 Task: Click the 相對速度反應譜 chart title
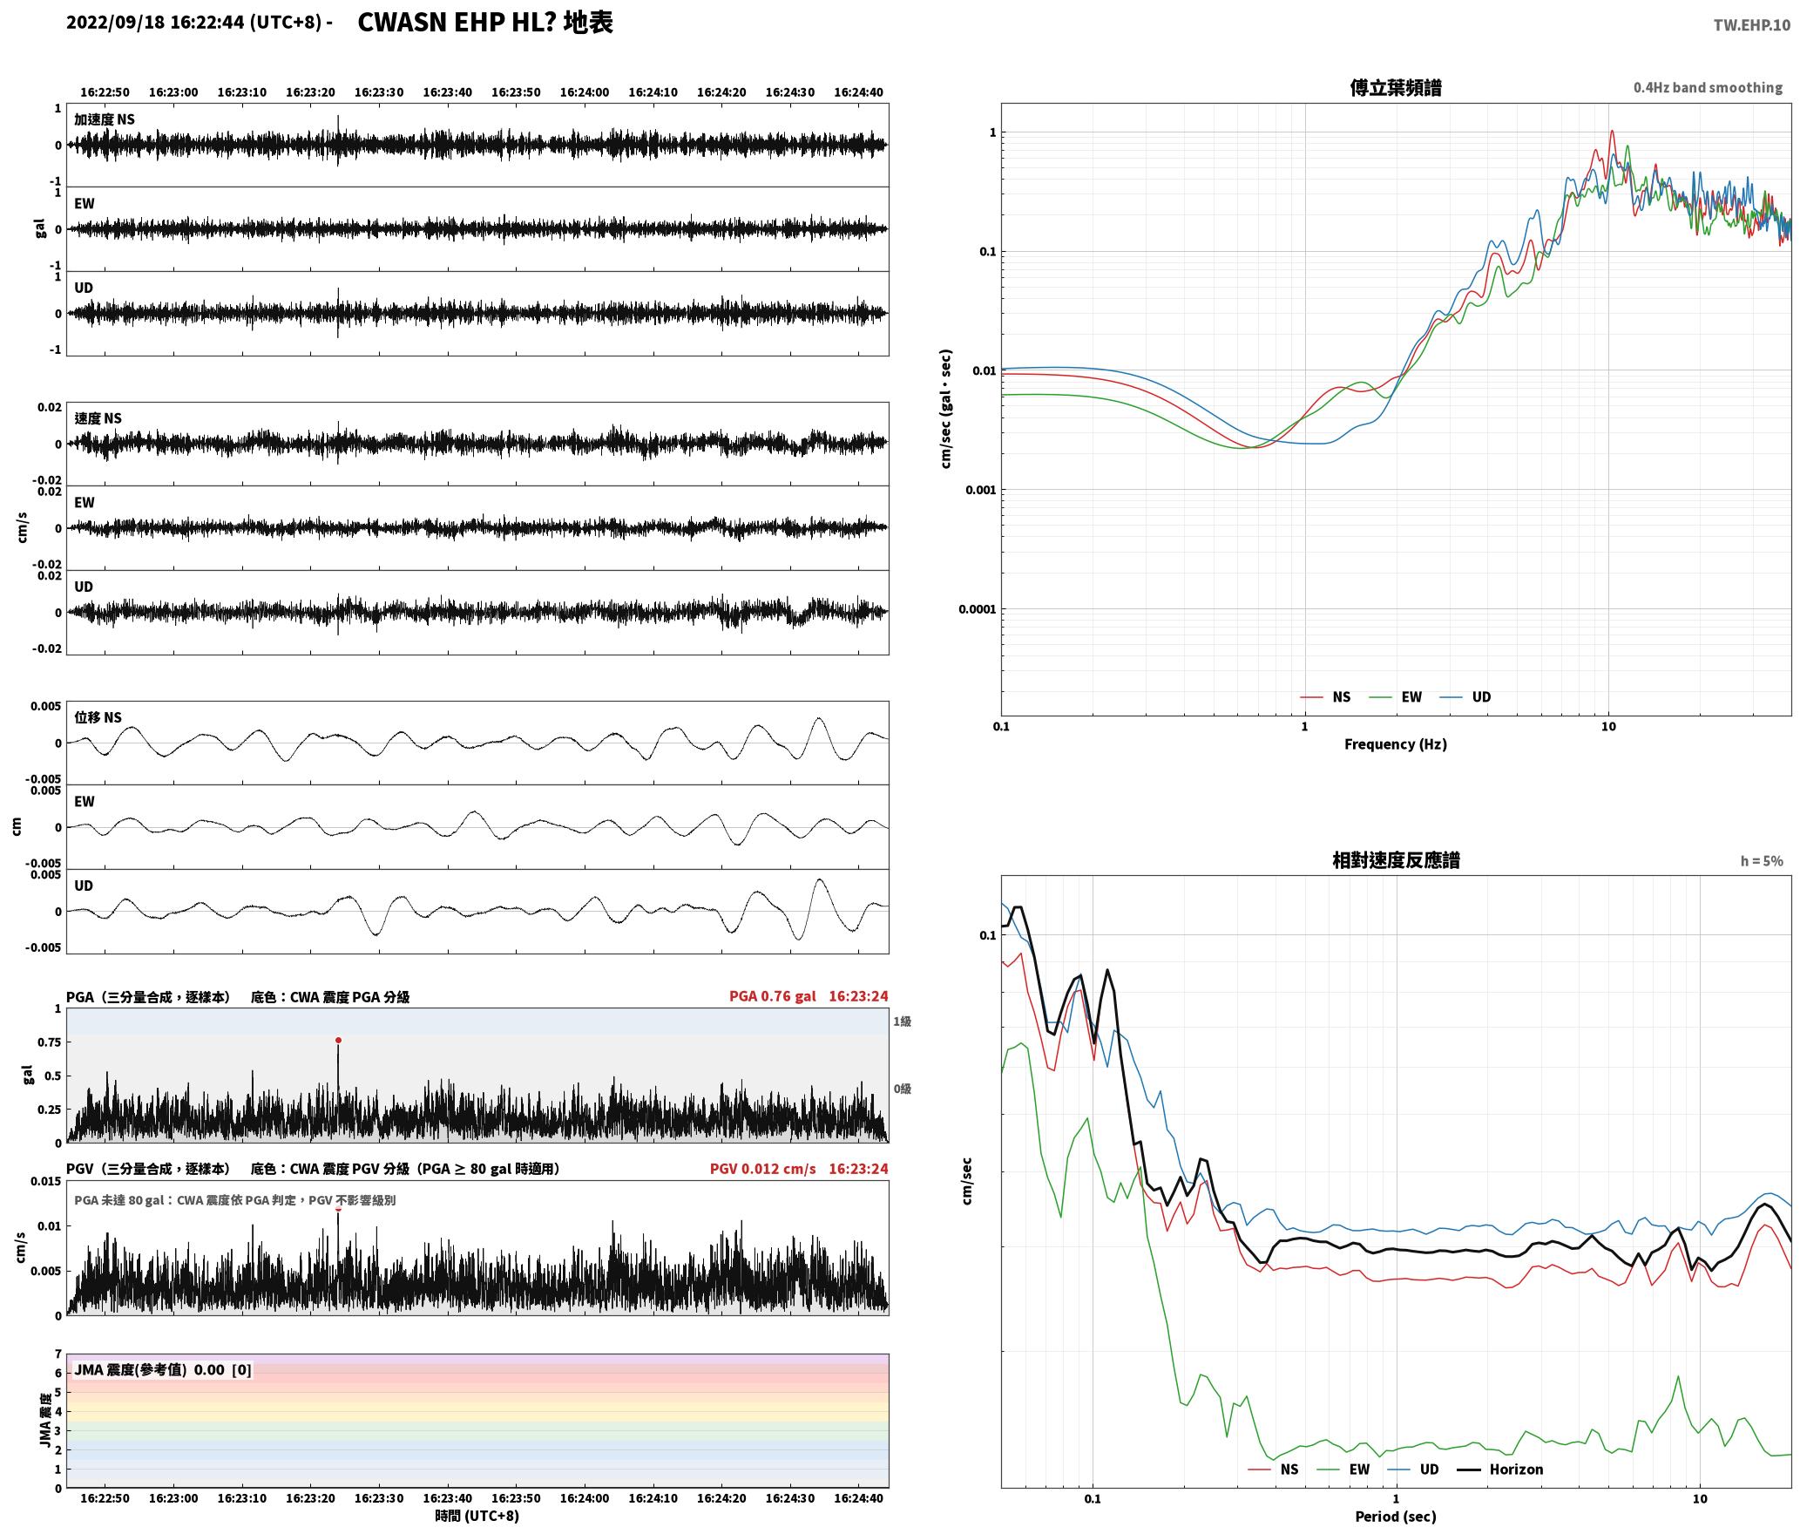click(x=1396, y=860)
